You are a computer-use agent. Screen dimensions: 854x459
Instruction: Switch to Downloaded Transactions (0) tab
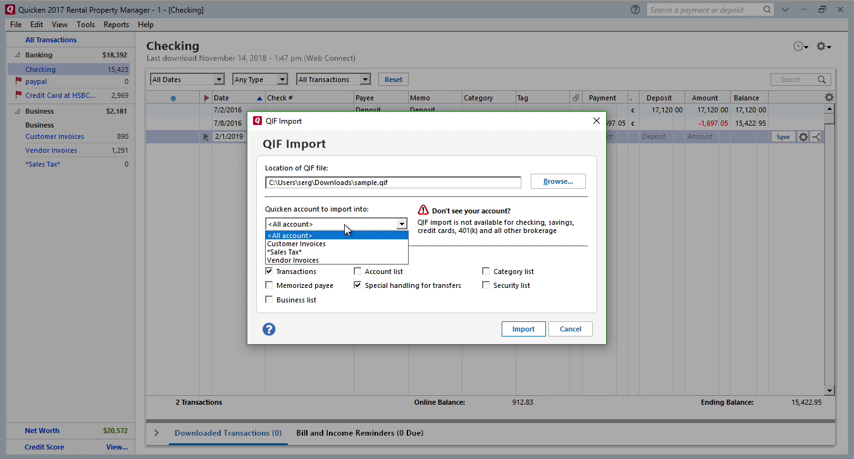[228, 433]
